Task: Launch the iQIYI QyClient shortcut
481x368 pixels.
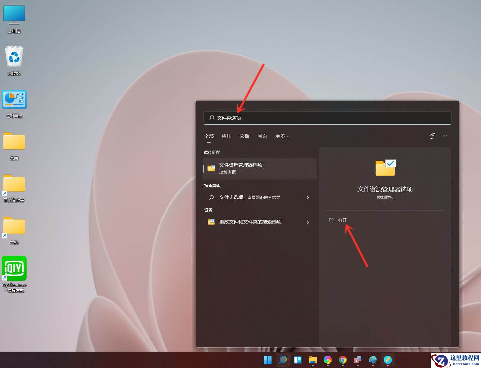Action: pos(14,269)
